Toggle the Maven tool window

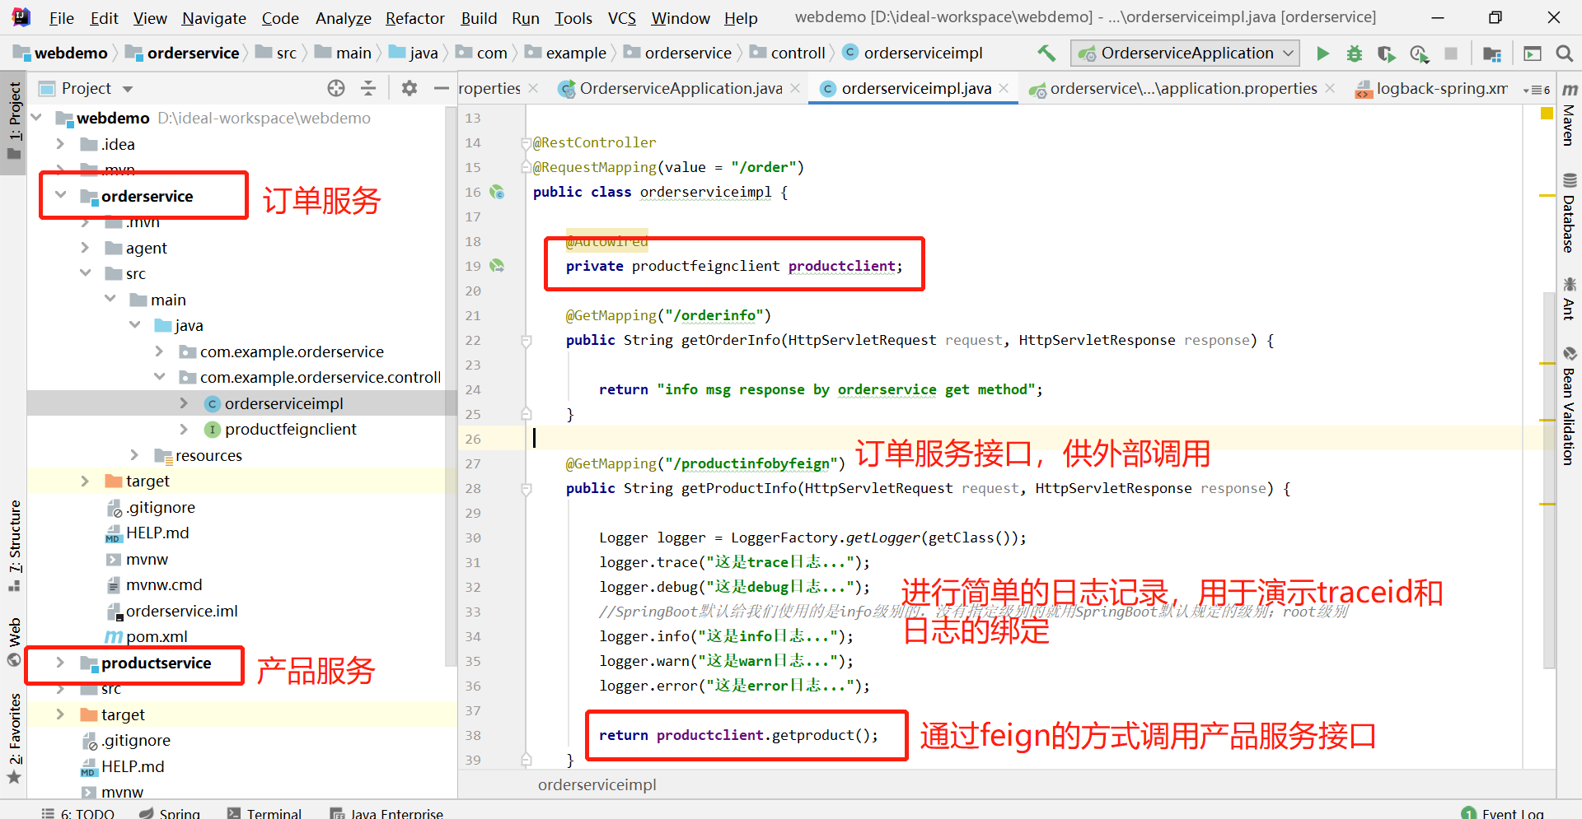click(x=1569, y=115)
